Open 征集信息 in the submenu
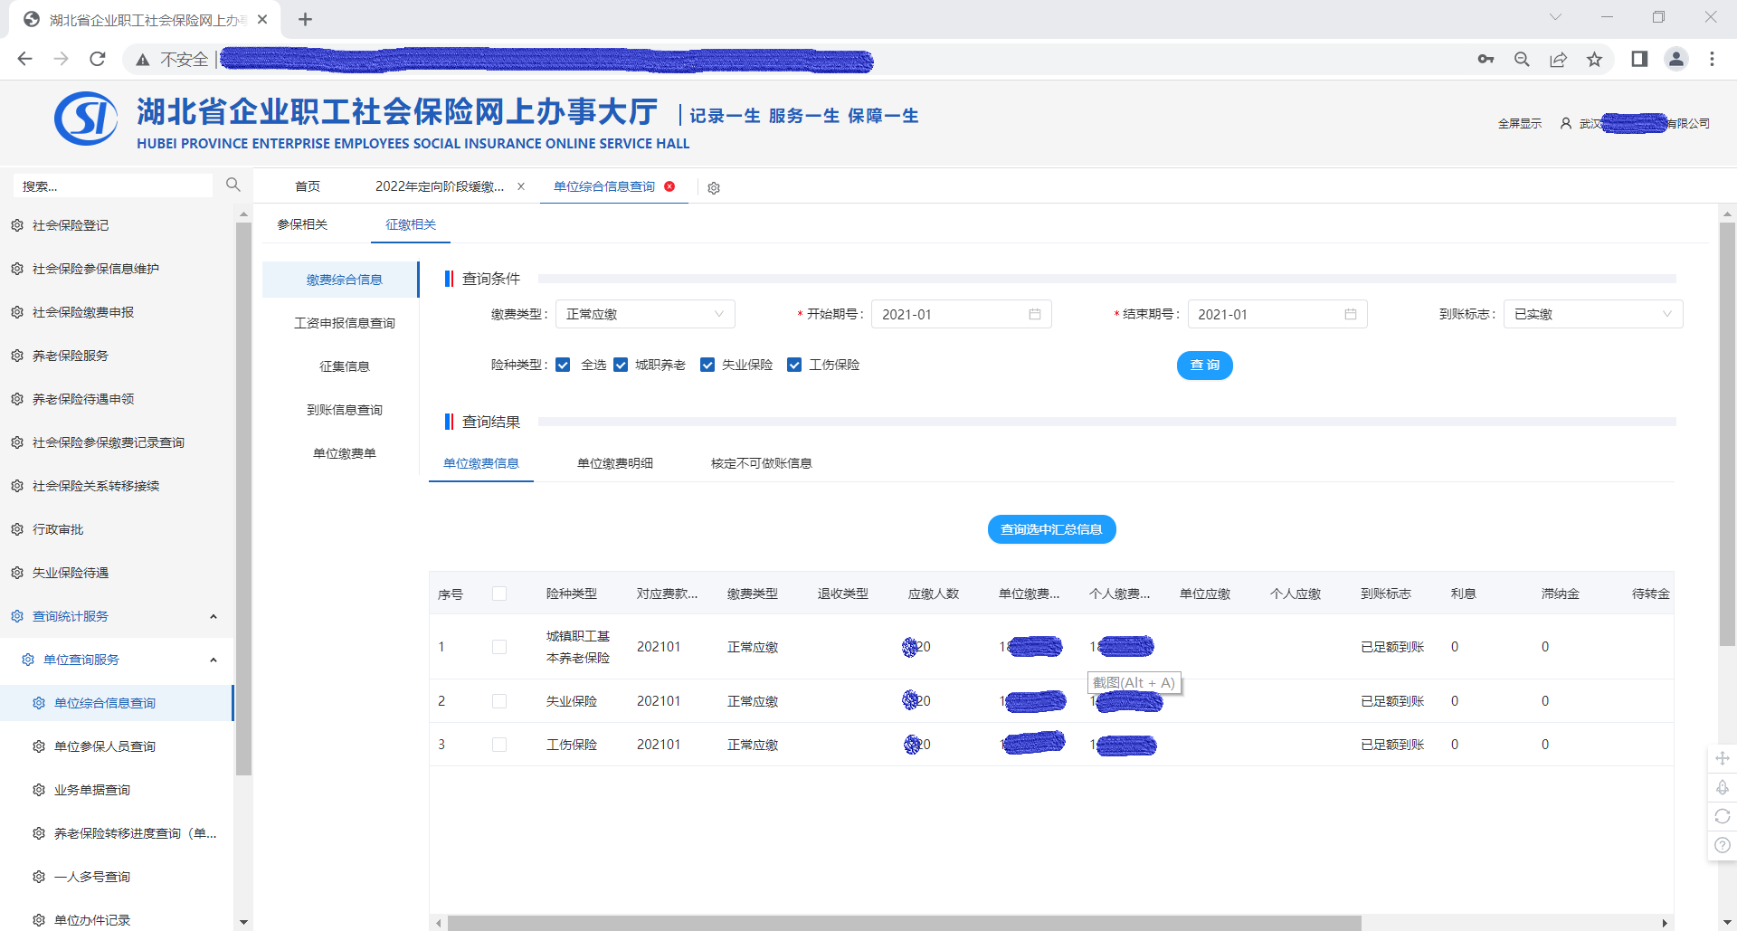Image resolution: width=1737 pixels, height=931 pixels. [x=345, y=366]
